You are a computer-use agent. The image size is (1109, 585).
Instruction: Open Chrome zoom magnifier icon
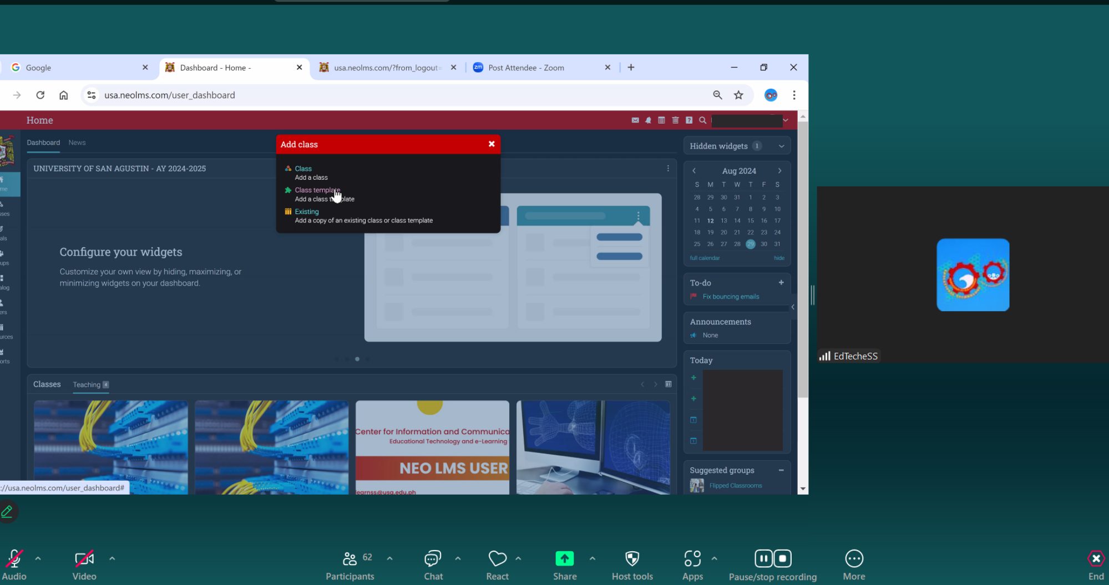[x=717, y=95]
